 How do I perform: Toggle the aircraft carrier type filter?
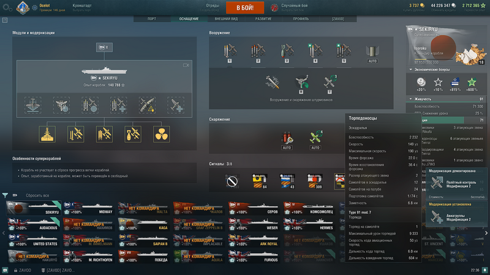[15, 195]
